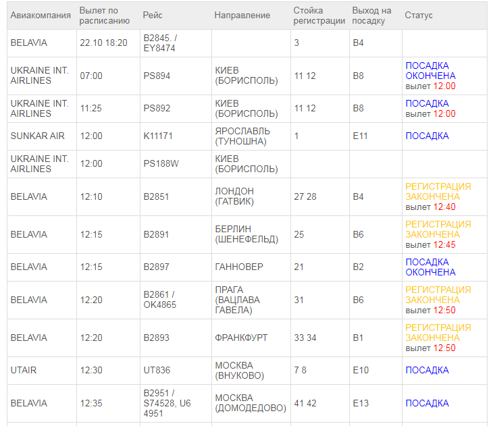This screenshot has width=493, height=426.
Task: Select flight number K11171
Action: click(158, 136)
